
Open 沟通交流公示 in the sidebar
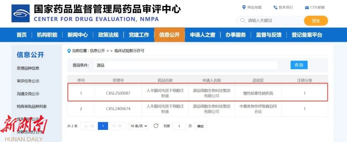click(x=28, y=94)
